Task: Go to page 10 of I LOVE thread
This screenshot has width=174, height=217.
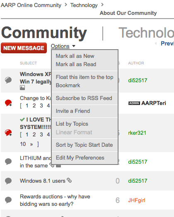Action: click(23, 144)
